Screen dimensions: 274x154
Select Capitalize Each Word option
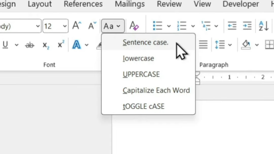click(148, 90)
